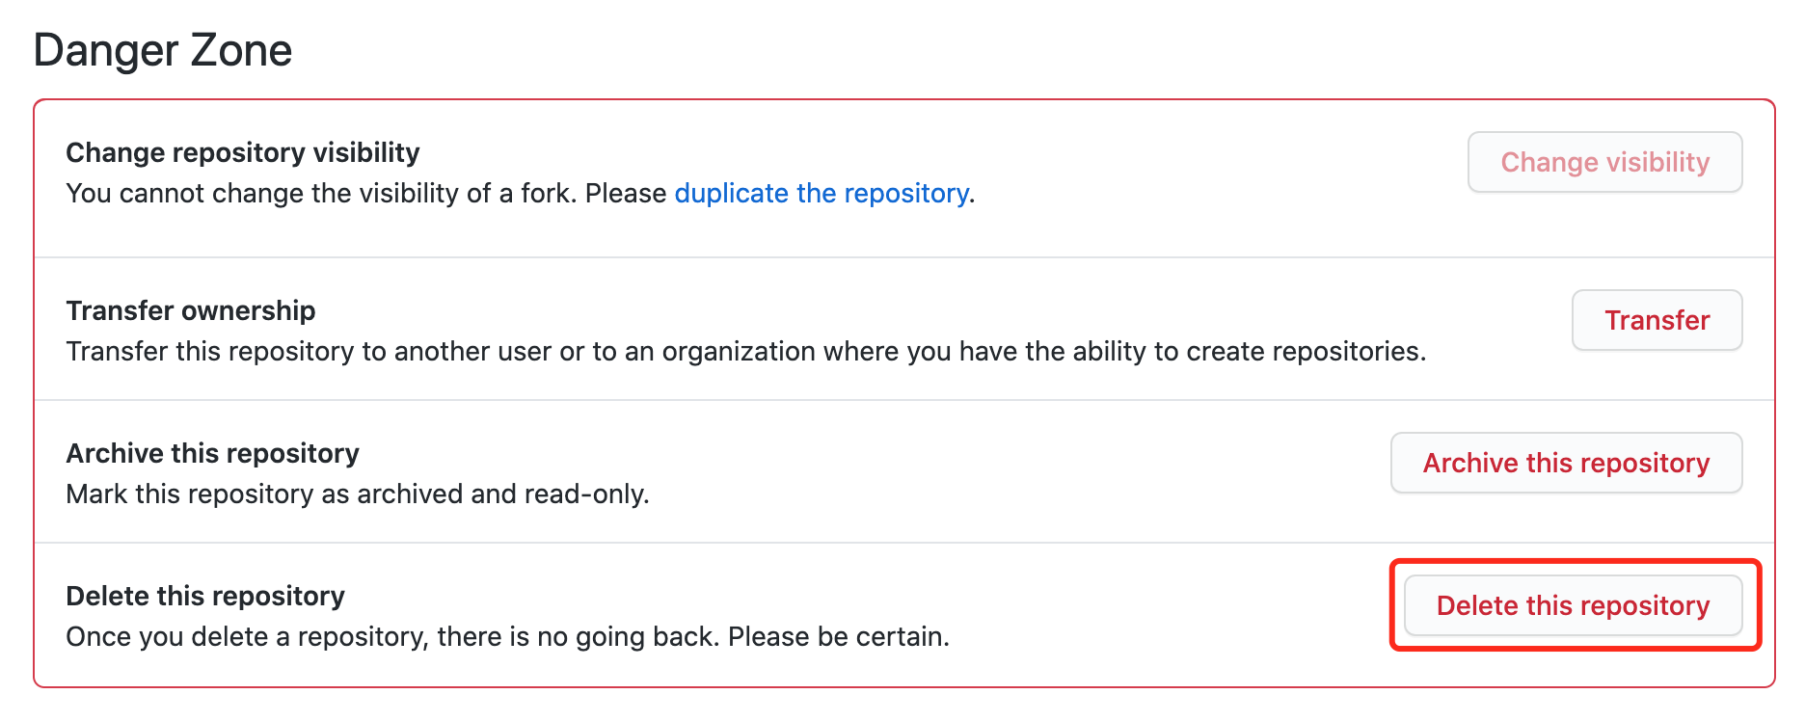Select text 'You cannot change the visibility of a fork'
This screenshot has width=1805, height=721.
coord(321,194)
